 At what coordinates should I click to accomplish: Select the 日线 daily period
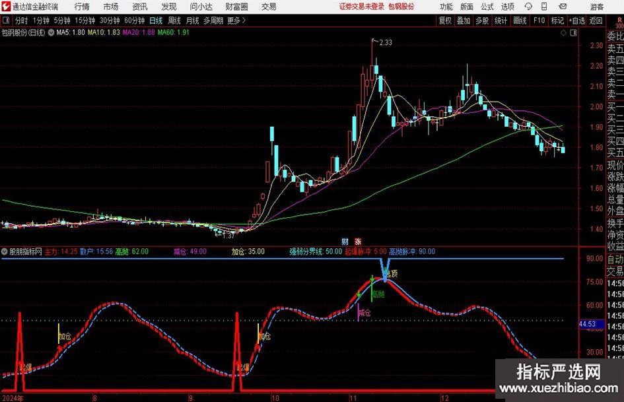[156, 20]
